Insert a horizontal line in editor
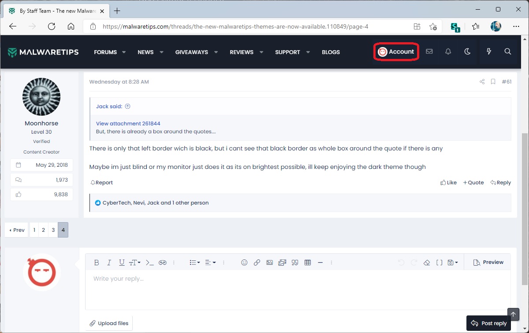Screen dimensions: 529x333 [320, 263]
